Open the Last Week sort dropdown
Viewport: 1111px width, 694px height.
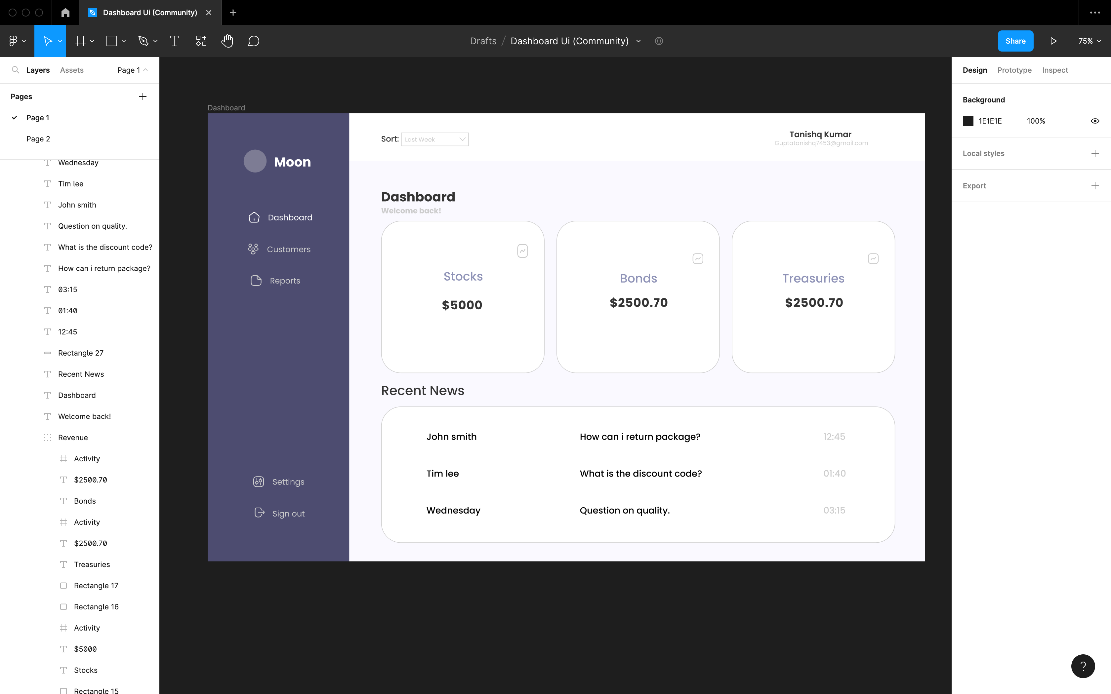tap(434, 138)
